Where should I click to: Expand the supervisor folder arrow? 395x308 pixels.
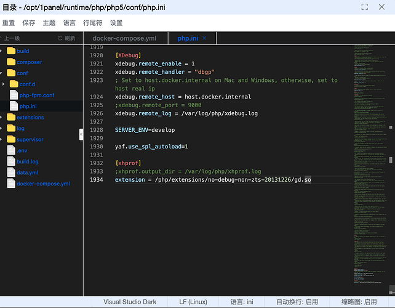pos(1,139)
